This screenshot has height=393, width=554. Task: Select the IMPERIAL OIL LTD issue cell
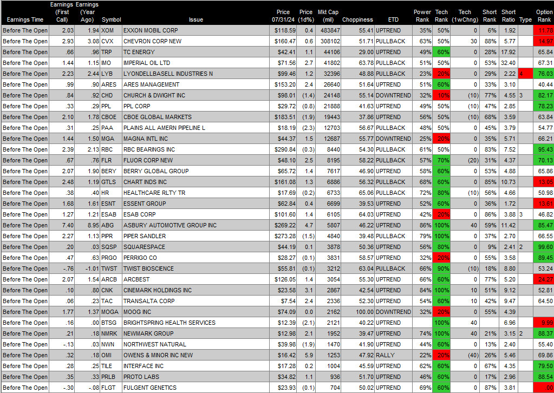pos(195,63)
